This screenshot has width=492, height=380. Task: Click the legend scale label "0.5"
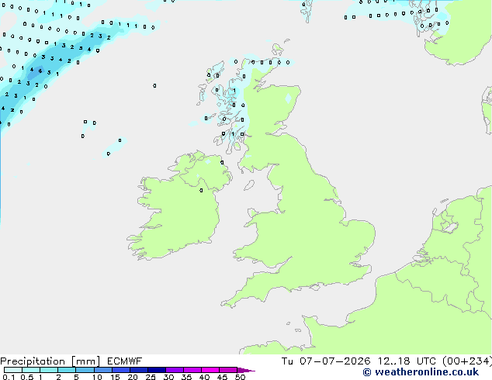27,377
